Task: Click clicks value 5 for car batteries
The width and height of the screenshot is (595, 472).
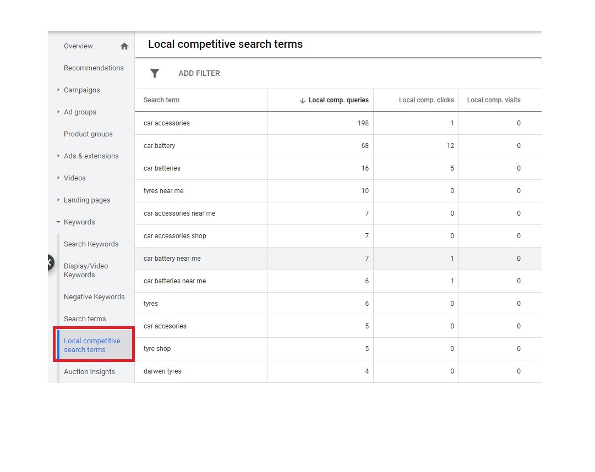Action: 452,168
